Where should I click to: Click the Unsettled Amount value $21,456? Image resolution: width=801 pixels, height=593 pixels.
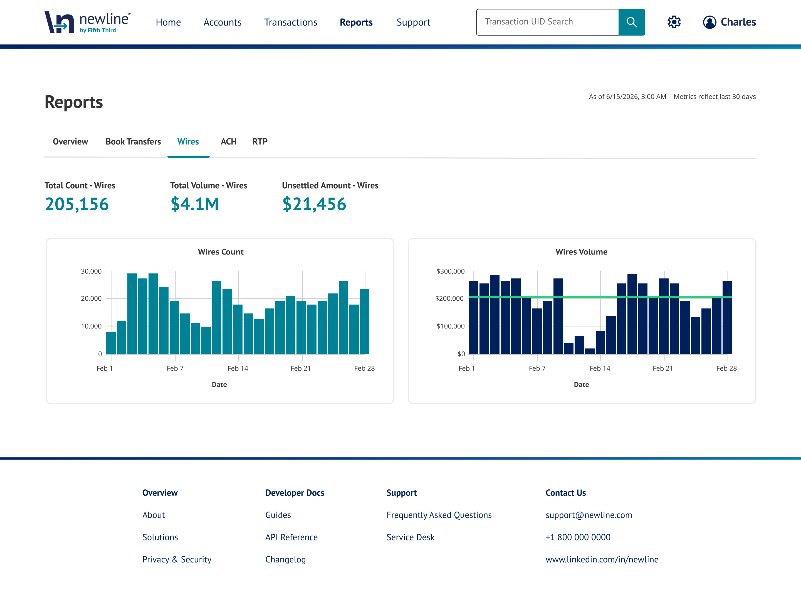pyautogui.click(x=314, y=204)
